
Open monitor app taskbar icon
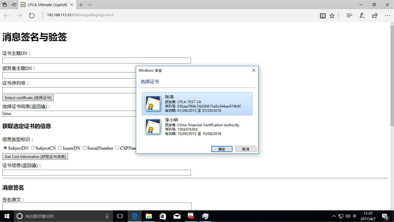tap(205, 216)
